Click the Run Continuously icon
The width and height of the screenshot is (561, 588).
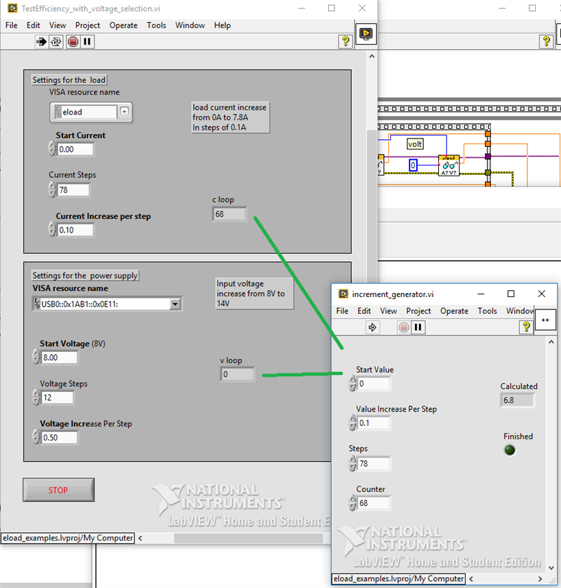tap(56, 42)
